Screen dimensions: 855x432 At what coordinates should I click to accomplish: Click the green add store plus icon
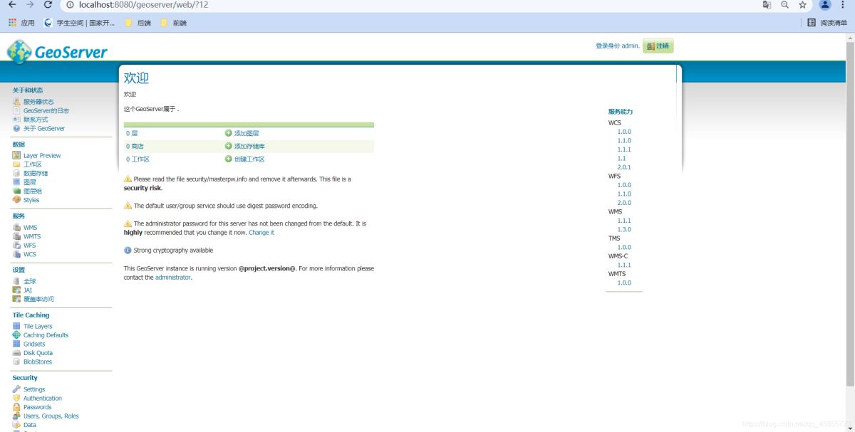pyautogui.click(x=228, y=146)
